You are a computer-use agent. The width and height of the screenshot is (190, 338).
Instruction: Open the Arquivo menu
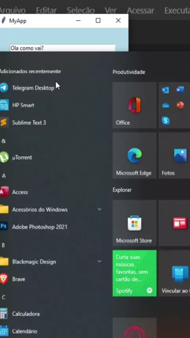coord(13,10)
